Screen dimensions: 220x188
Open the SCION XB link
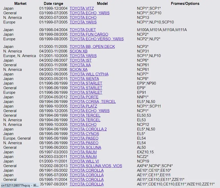pyautogui.click(x=78, y=51)
